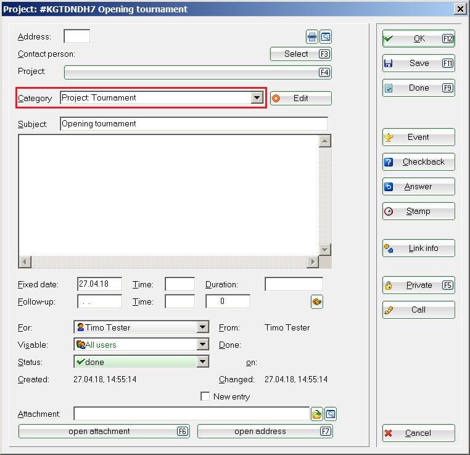Open the Status dropdown showing done
Viewport: 470px width, 455px height.
click(202, 362)
